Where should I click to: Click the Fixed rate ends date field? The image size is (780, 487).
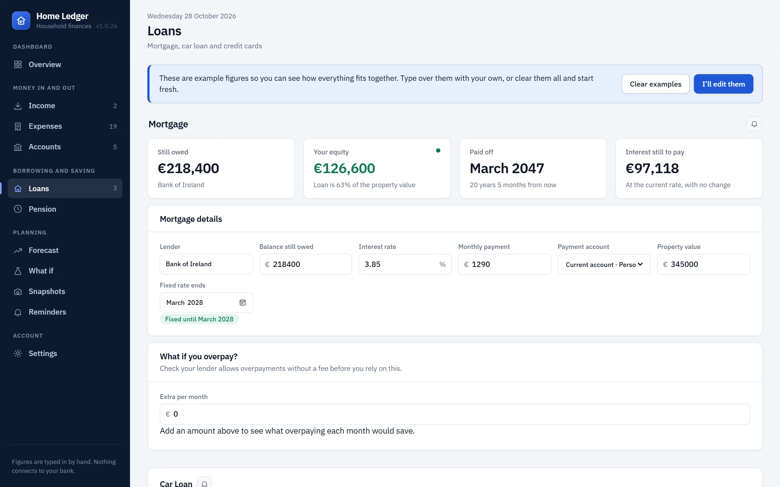coord(206,302)
